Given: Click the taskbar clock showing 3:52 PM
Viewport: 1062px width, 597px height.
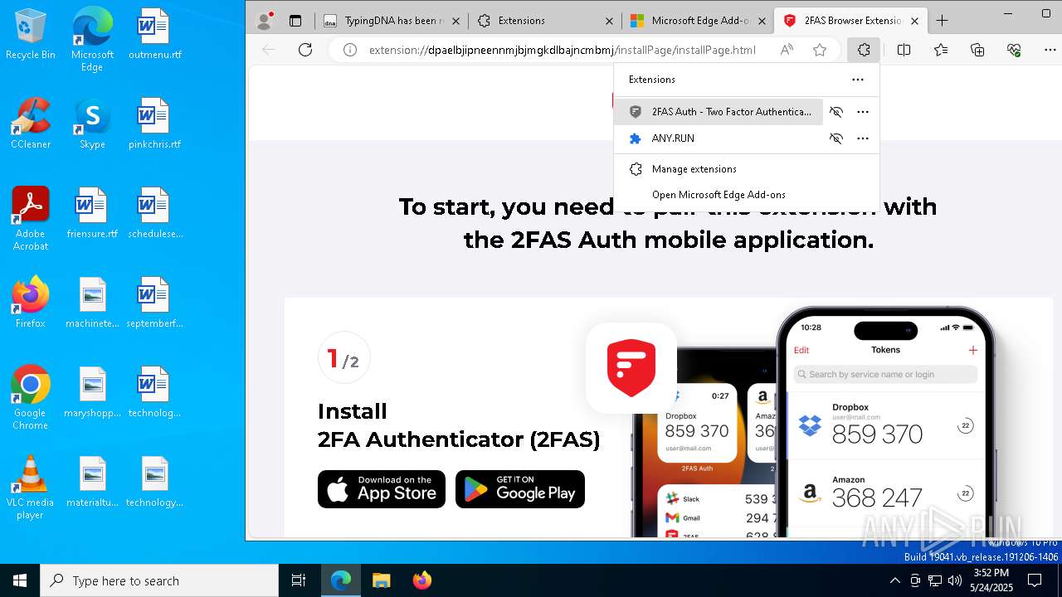Looking at the screenshot, I should 991,580.
